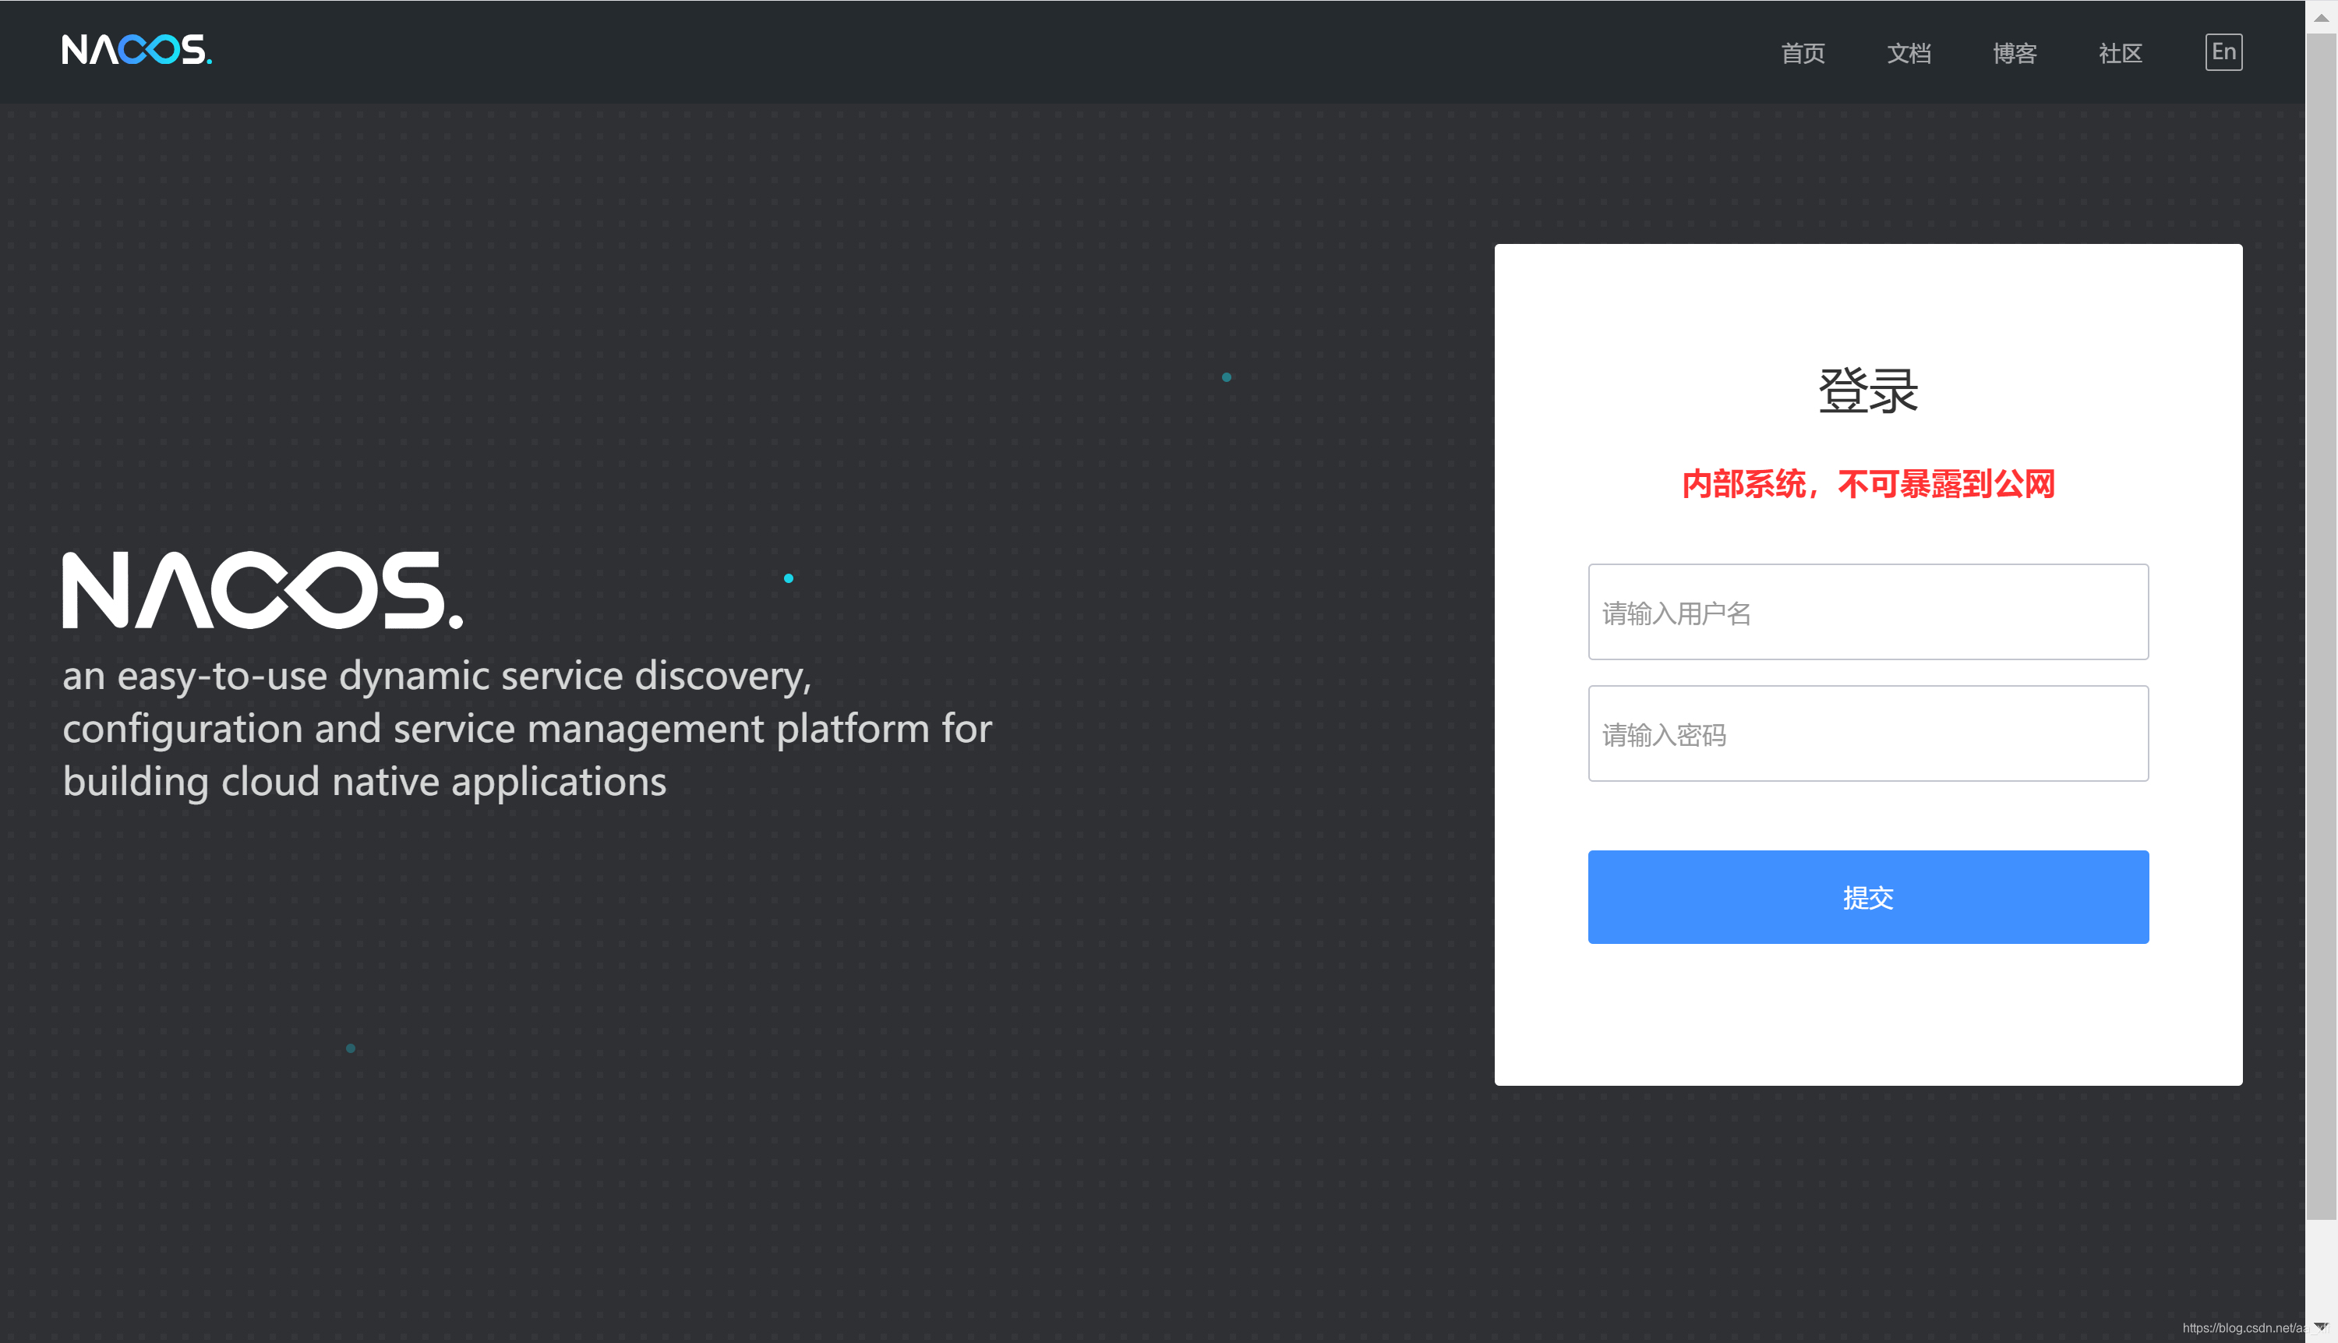Switch language with the En toggle

tap(2223, 51)
